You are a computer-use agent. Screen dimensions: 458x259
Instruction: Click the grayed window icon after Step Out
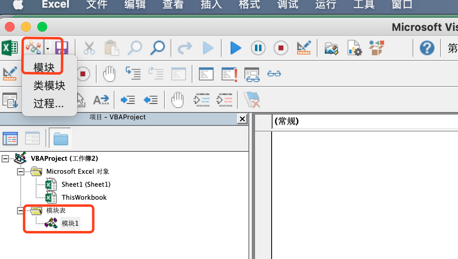click(179, 74)
